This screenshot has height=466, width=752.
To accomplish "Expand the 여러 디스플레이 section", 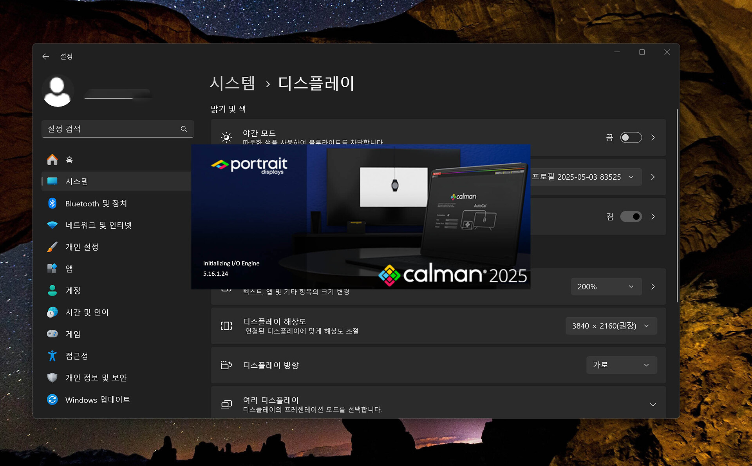I will (653, 405).
